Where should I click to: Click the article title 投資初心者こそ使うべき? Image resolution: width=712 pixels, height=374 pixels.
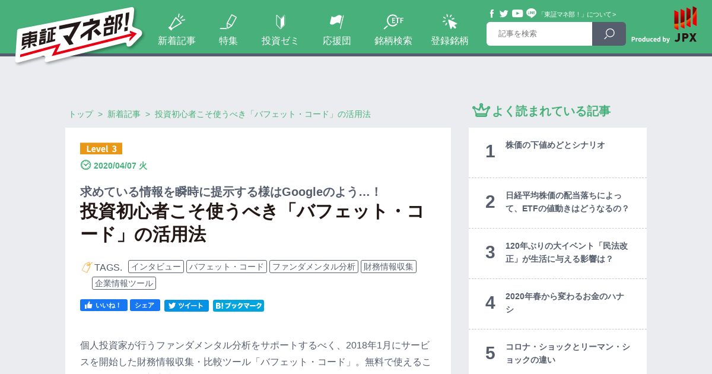[252, 223]
